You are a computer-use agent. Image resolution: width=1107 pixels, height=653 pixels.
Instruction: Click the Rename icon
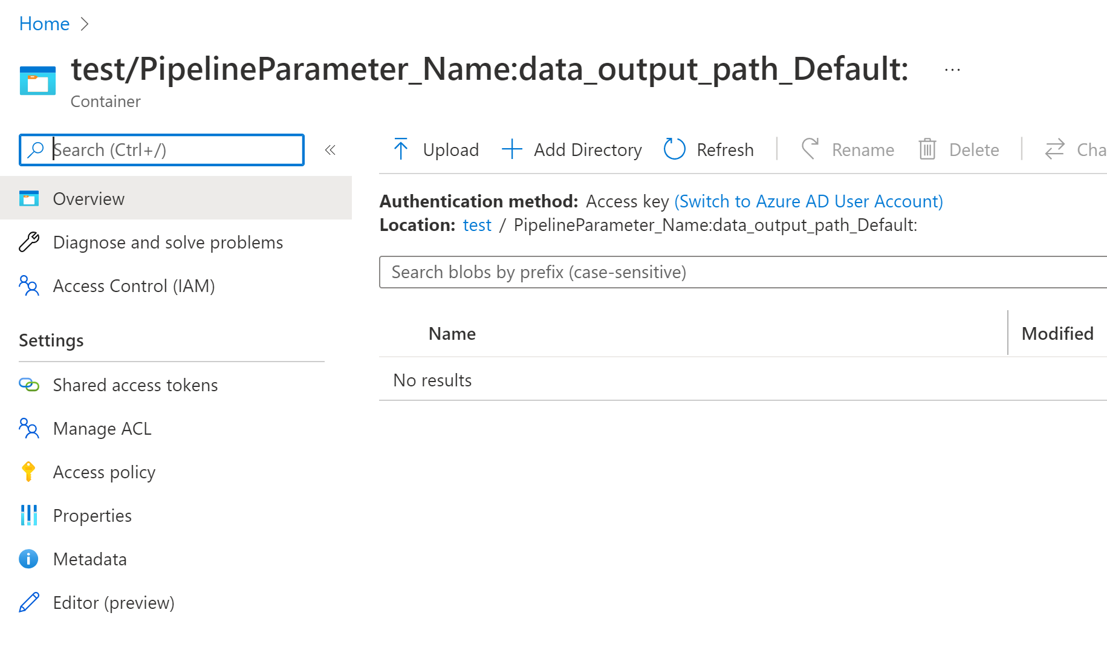click(x=810, y=149)
